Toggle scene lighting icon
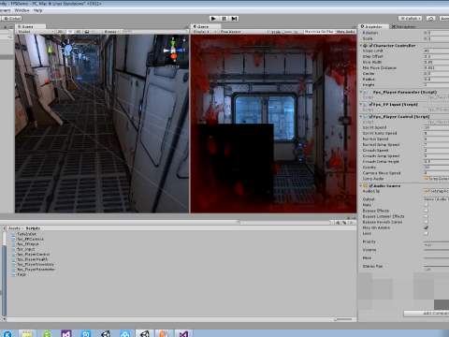Screen dimensions: 449x337 click(70, 32)
